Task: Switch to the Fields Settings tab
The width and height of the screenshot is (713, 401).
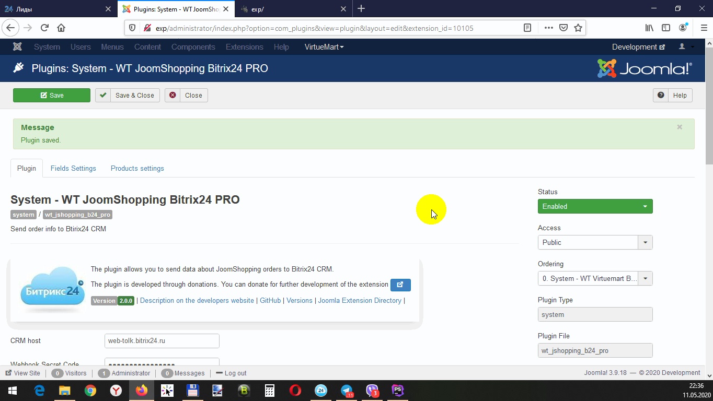Action: (x=73, y=168)
